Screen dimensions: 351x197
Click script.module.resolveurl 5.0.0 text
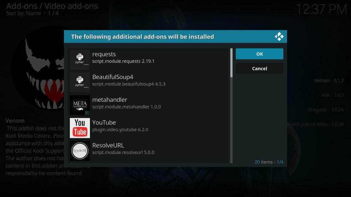coord(123,152)
